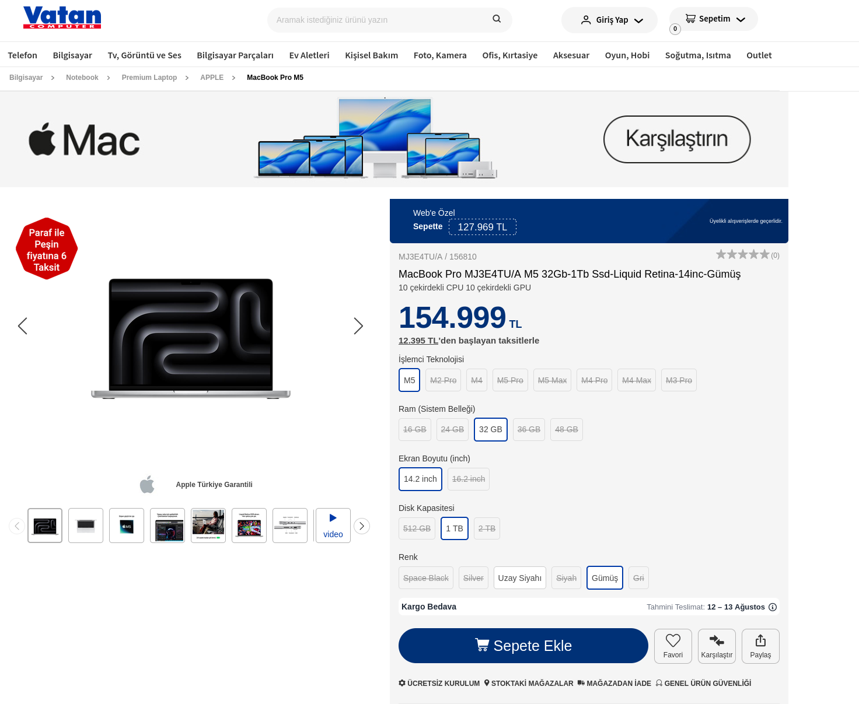Image resolution: width=859 pixels, height=704 pixels.
Task: Select 14.2 inch screen size
Action: 420,479
